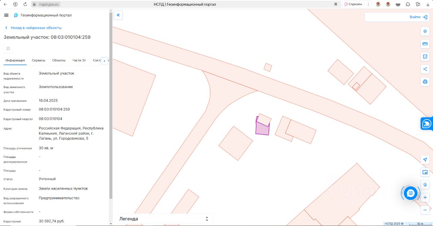Open the hamburger menu in the portal header
Screen dimensions: 433x226
pos(6,15)
